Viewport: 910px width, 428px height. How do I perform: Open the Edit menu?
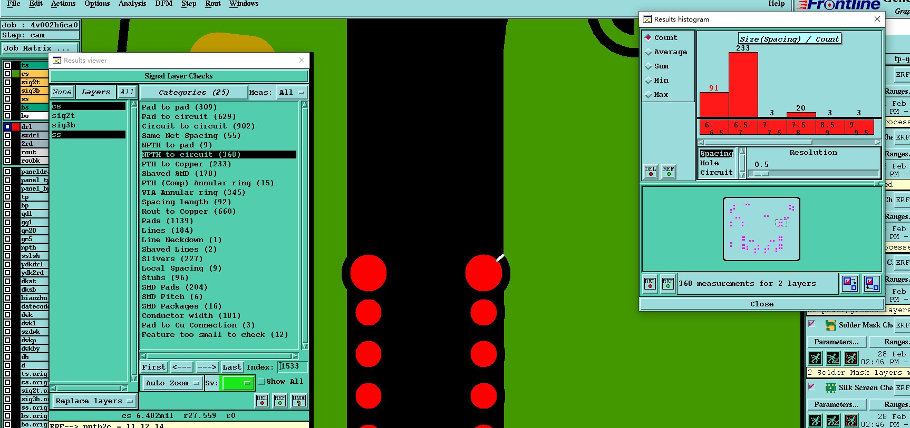[36, 4]
